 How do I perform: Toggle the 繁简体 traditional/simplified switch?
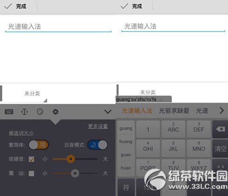(x=39, y=145)
